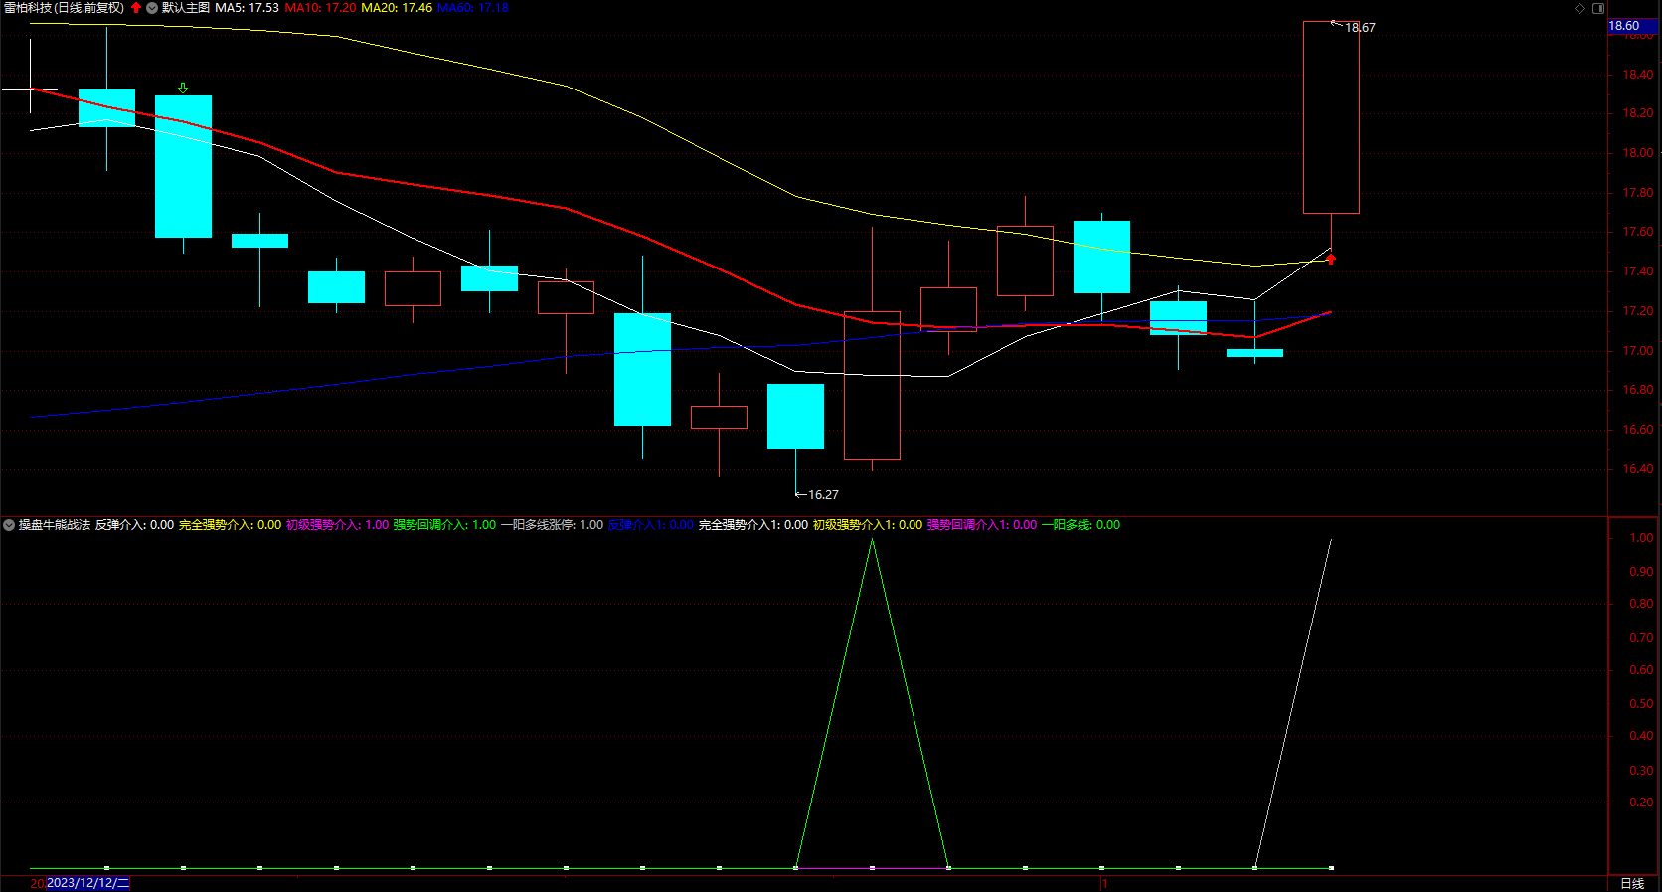Image resolution: width=1662 pixels, height=892 pixels.
Task: Click the 1.00 indicator axis label
Action: click(1641, 538)
